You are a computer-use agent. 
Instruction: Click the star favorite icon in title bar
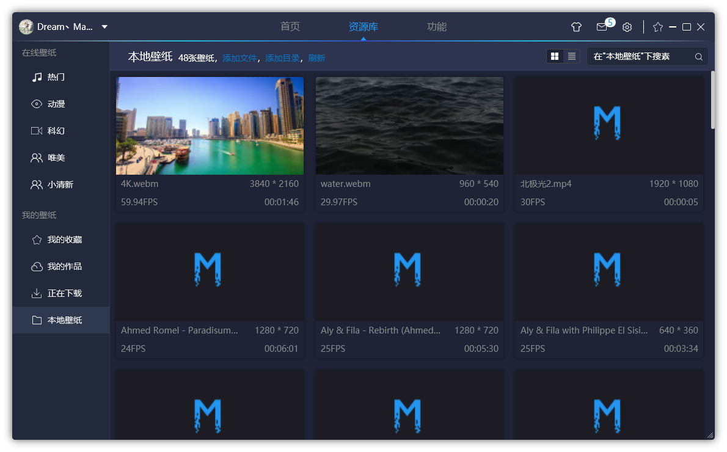[657, 27]
